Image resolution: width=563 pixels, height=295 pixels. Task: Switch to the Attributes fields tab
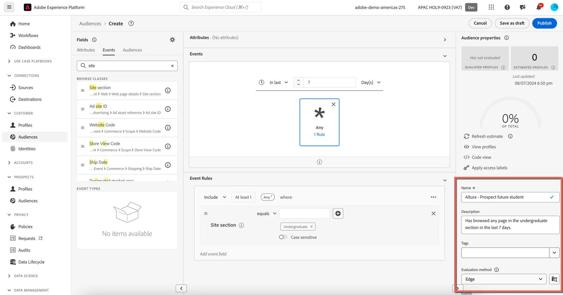click(86, 50)
